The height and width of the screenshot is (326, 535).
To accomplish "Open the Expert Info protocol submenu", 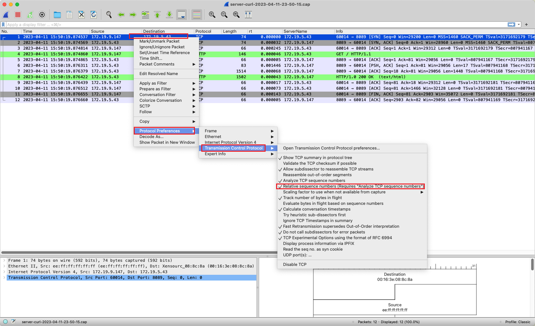I will coord(238,154).
